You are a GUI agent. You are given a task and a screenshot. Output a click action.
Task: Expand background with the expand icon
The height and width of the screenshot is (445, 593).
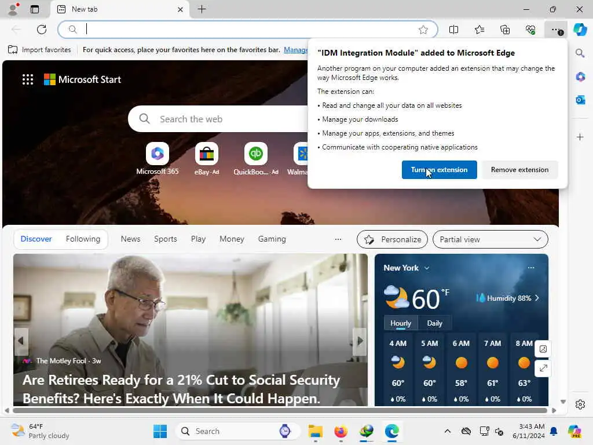[543, 368]
